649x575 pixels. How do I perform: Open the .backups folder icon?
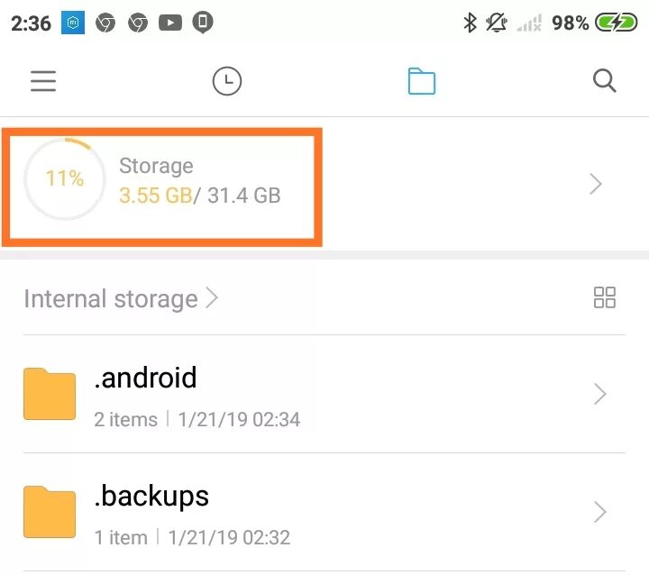click(50, 512)
